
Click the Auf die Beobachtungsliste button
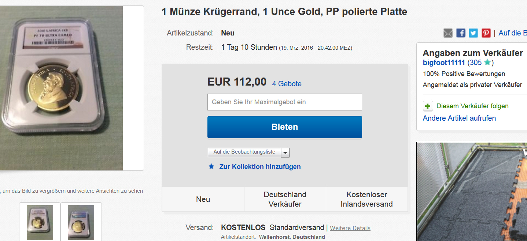point(244,152)
